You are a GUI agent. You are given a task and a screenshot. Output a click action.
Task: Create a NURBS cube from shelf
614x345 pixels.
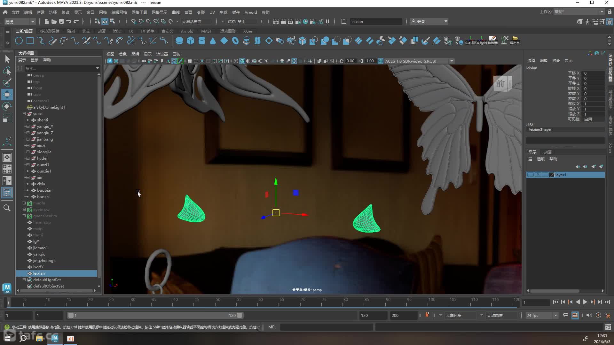[x=191, y=41]
